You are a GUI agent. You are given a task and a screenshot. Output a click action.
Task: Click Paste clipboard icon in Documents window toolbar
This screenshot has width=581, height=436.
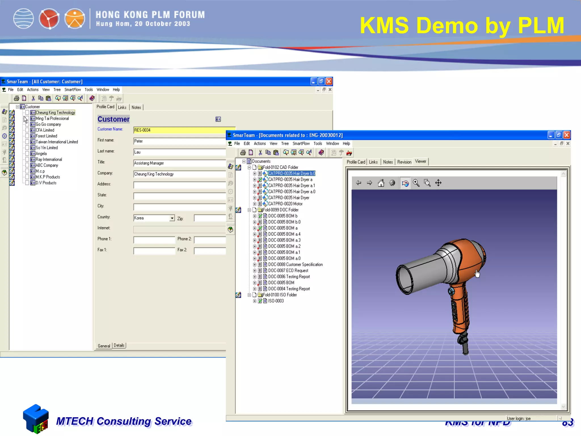point(276,153)
